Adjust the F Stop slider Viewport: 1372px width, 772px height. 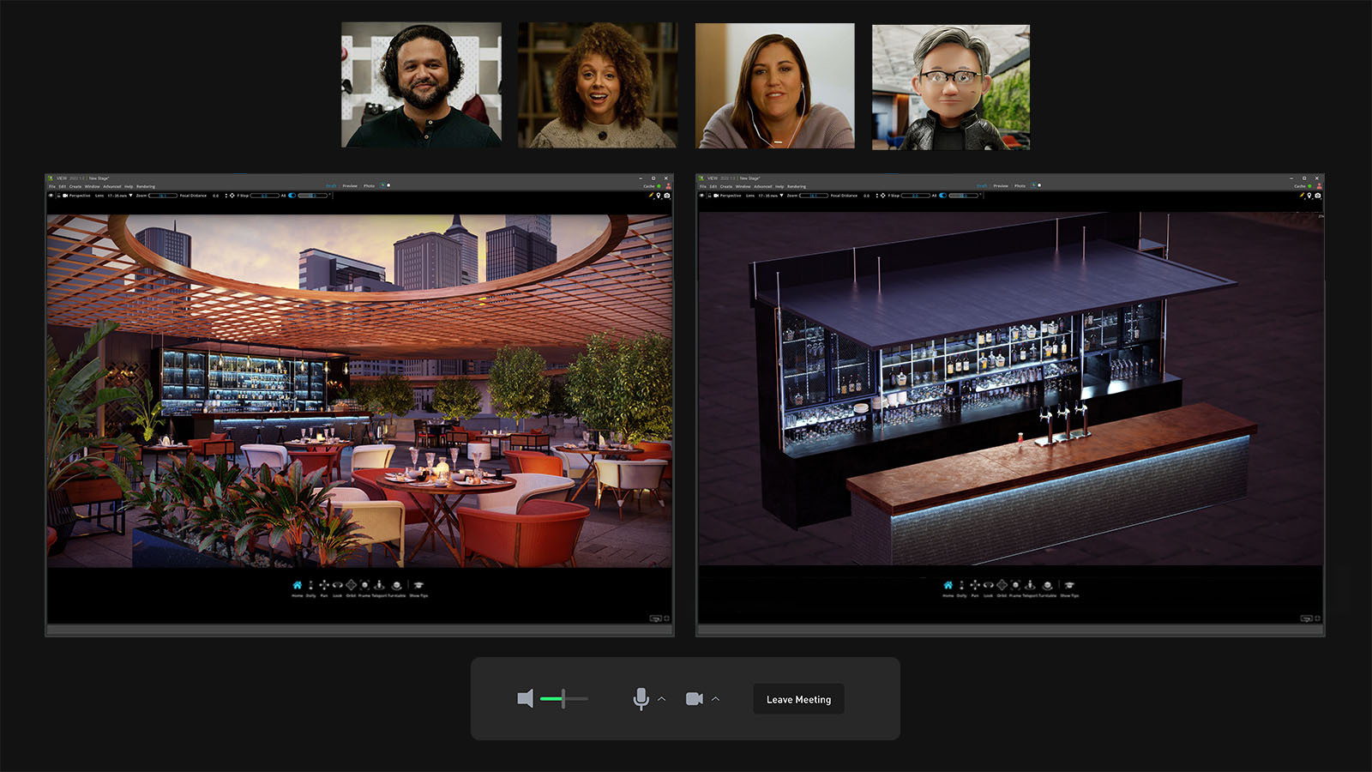coord(264,196)
